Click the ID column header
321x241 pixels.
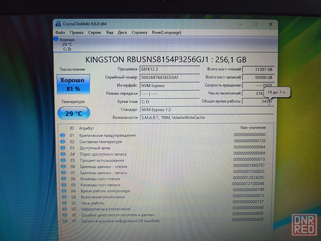[x=72, y=128]
